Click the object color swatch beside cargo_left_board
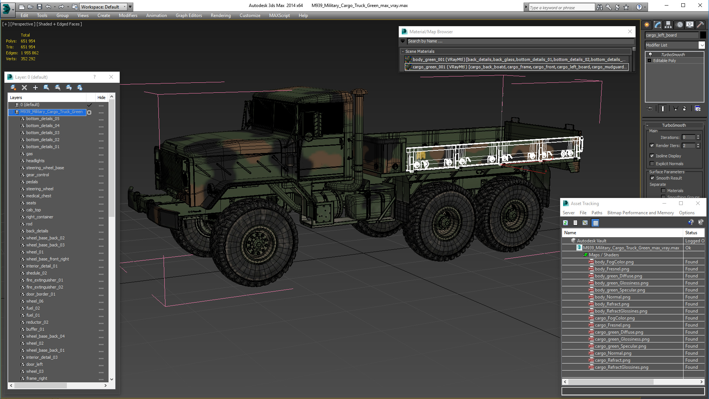The height and width of the screenshot is (399, 709). pyautogui.click(x=703, y=35)
